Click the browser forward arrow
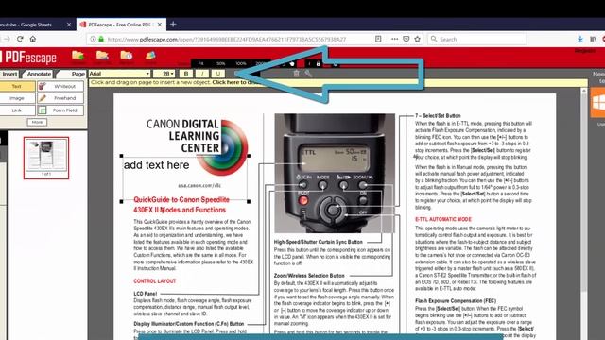 (x=7, y=39)
